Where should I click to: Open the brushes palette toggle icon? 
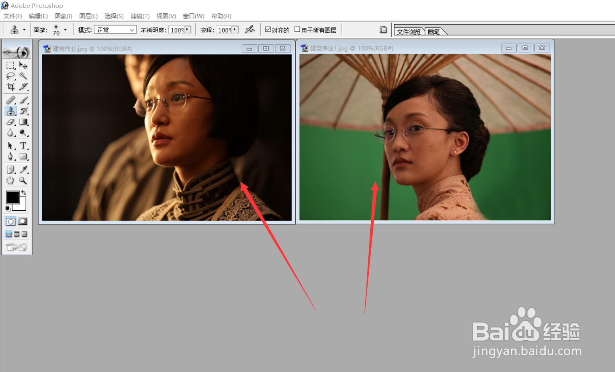click(x=383, y=29)
